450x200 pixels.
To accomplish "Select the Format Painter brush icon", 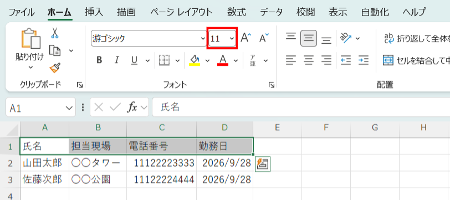I will tap(55, 68).
